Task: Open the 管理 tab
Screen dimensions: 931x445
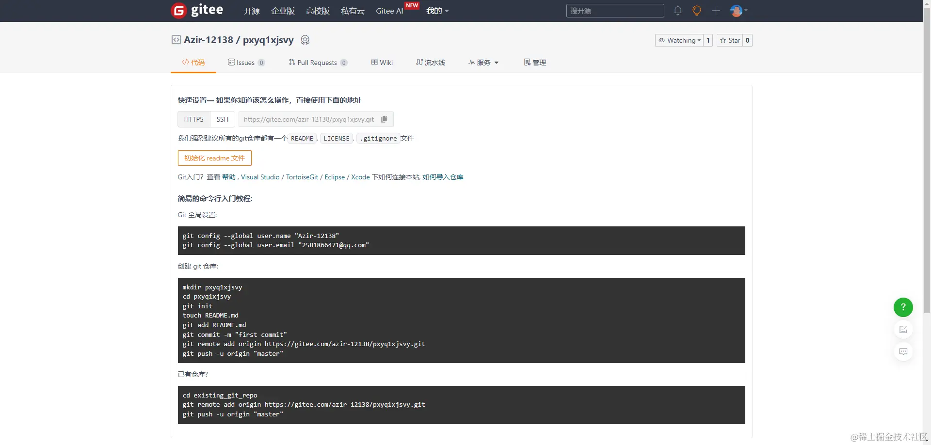Action: point(535,63)
